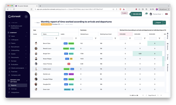Click filter icon for 01.10.2023 column
176x105 pixels.
click(x=130, y=38)
